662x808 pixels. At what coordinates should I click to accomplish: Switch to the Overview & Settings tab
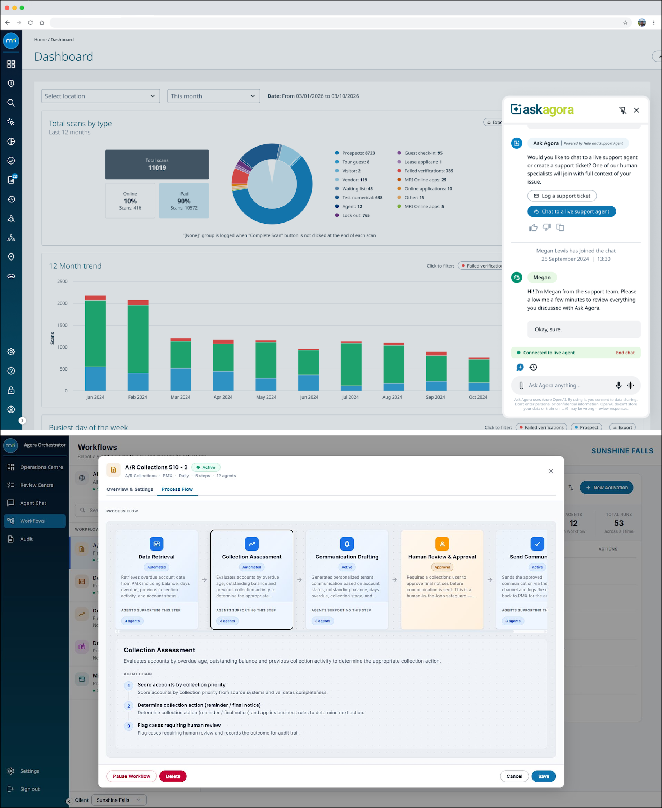pos(130,489)
